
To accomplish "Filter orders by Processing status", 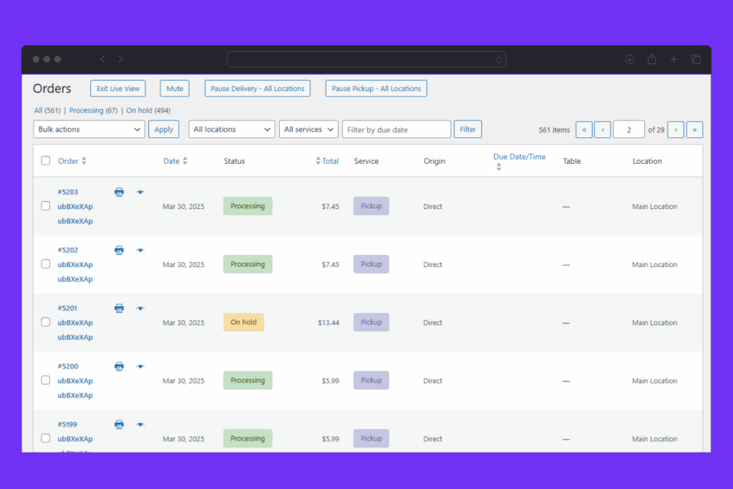I will pos(86,111).
